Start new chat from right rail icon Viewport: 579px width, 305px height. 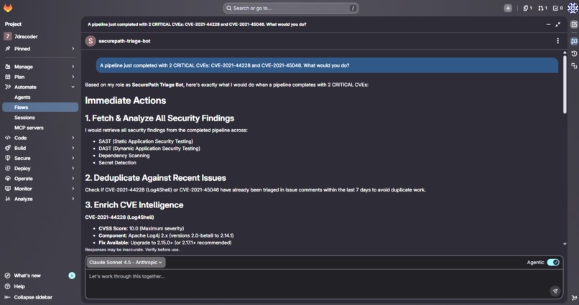point(574,24)
